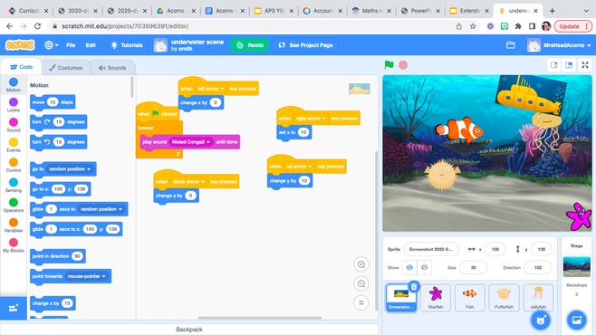This screenshot has width=596, height=335.
Task: Open the language globe dropdown
Action: (x=52, y=45)
